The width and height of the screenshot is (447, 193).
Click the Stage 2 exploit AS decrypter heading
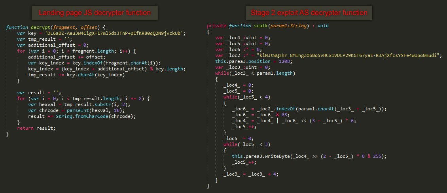pyautogui.click(x=309, y=13)
